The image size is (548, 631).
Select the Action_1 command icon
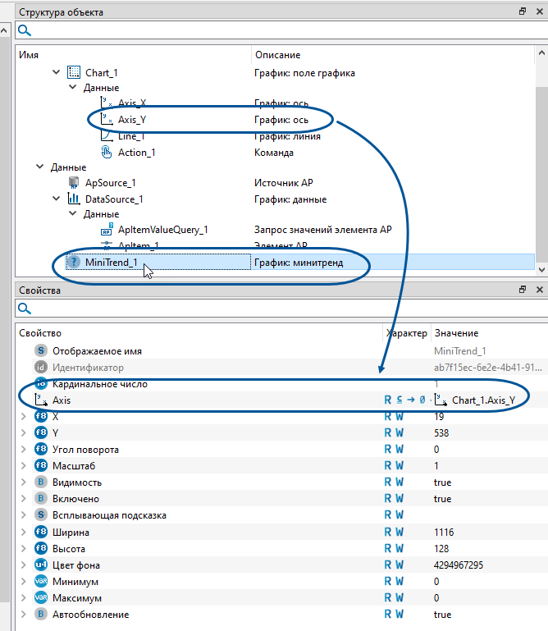[106, 152]
